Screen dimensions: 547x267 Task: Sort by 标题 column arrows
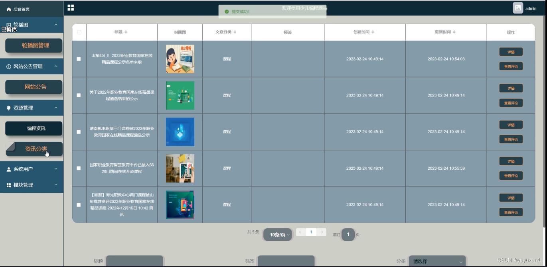(x=126, y=32)
